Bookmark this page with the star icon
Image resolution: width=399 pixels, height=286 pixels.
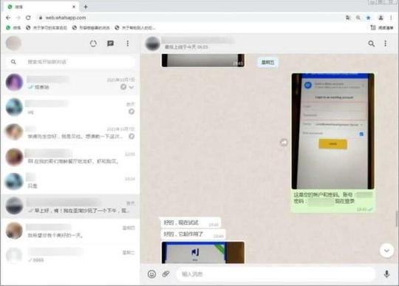[x=368, y=18]
